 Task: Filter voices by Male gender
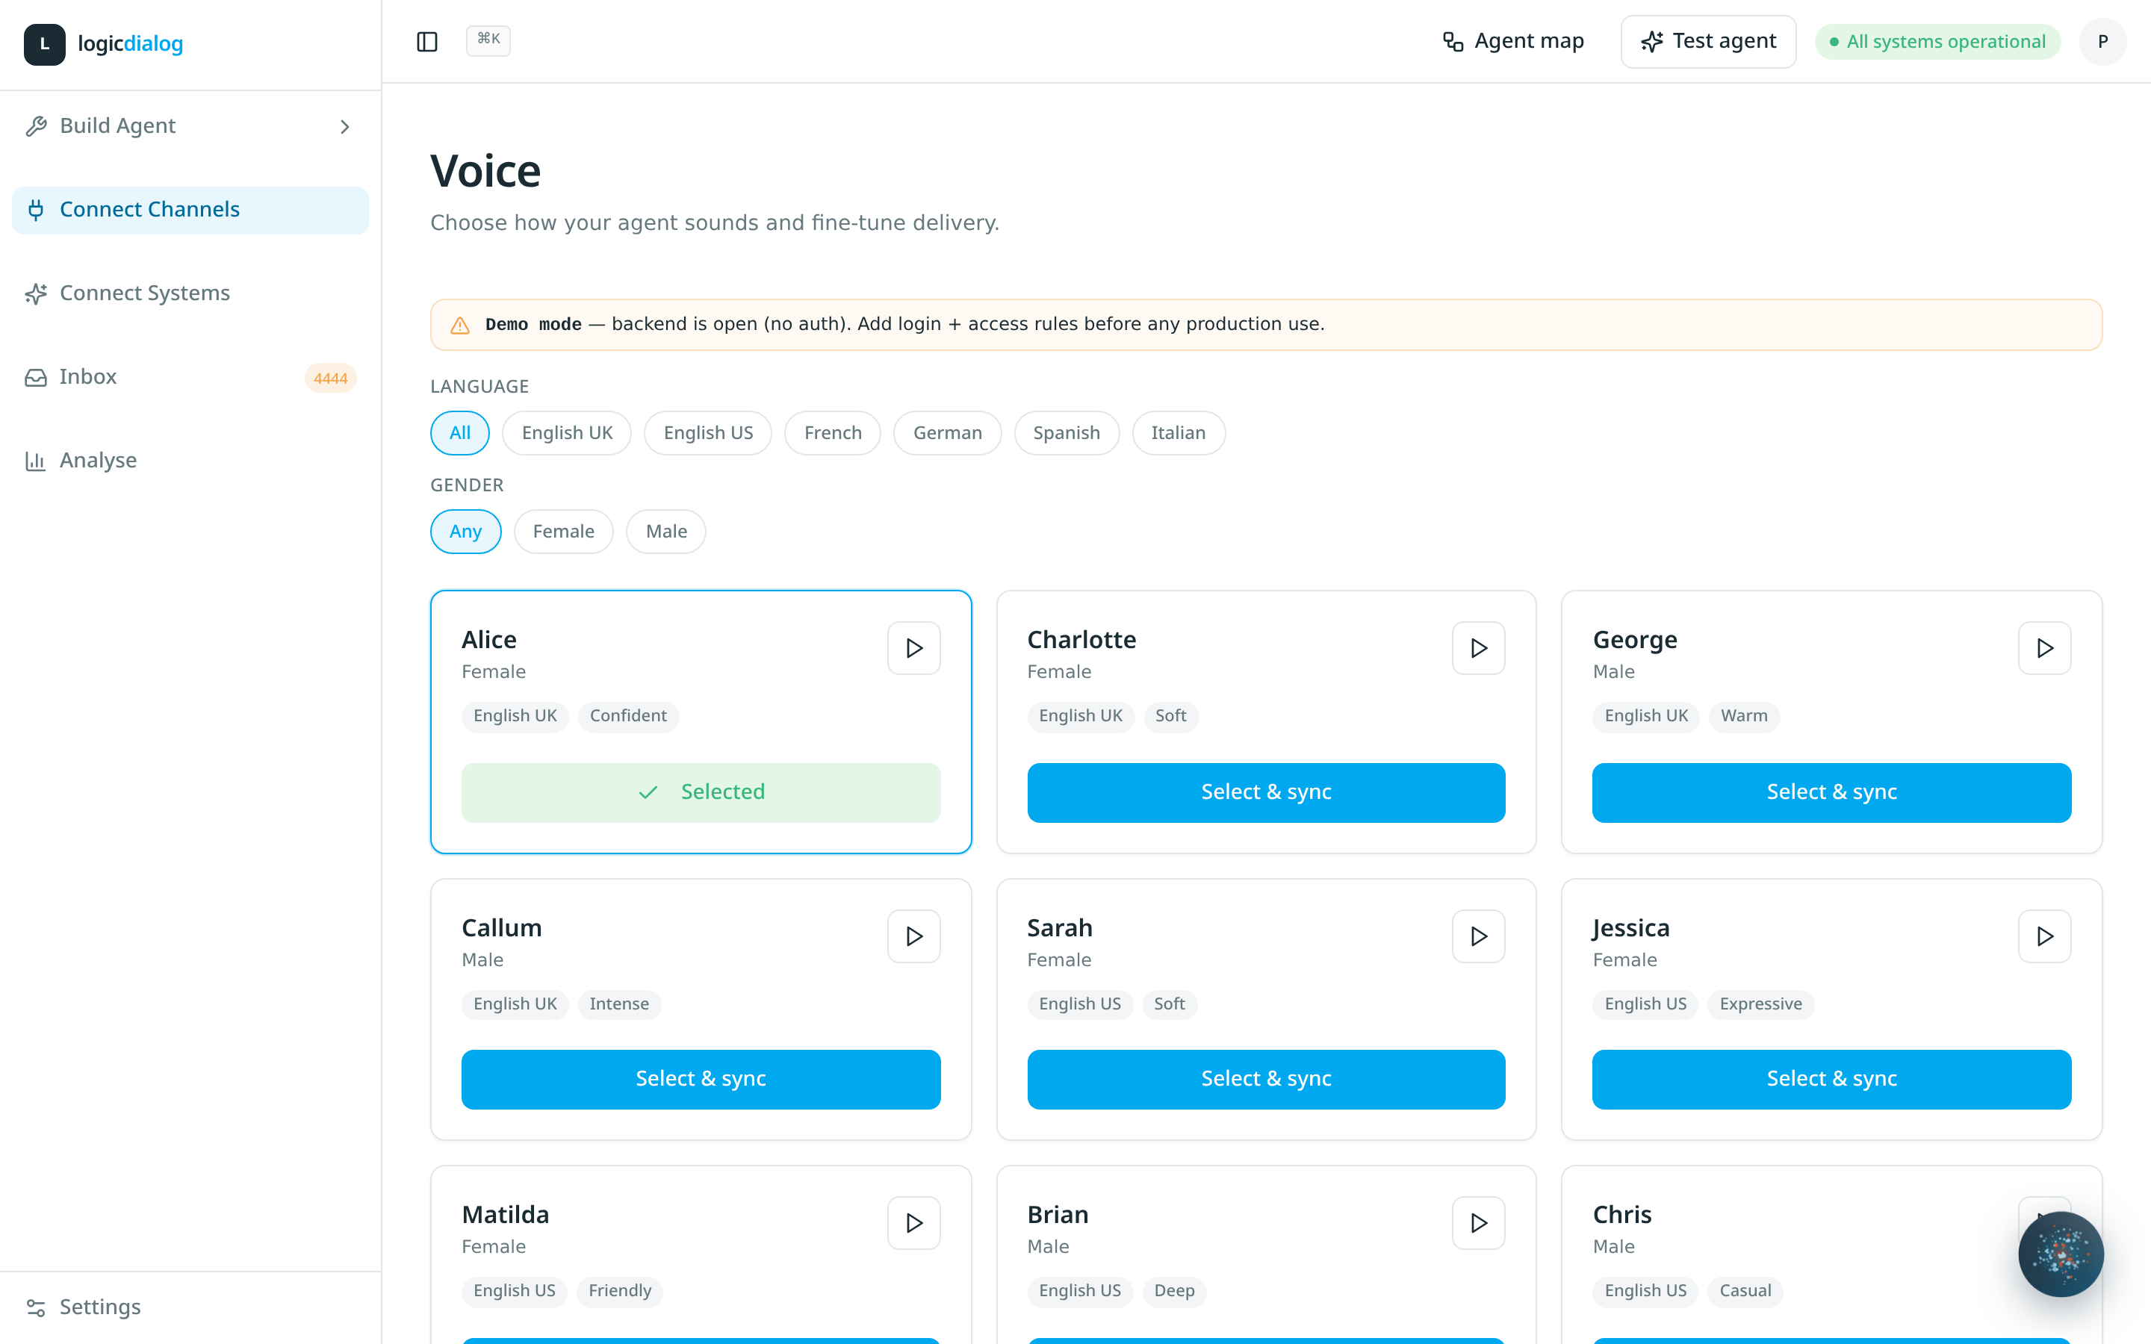pyautogui.click(x=667, y=532)
